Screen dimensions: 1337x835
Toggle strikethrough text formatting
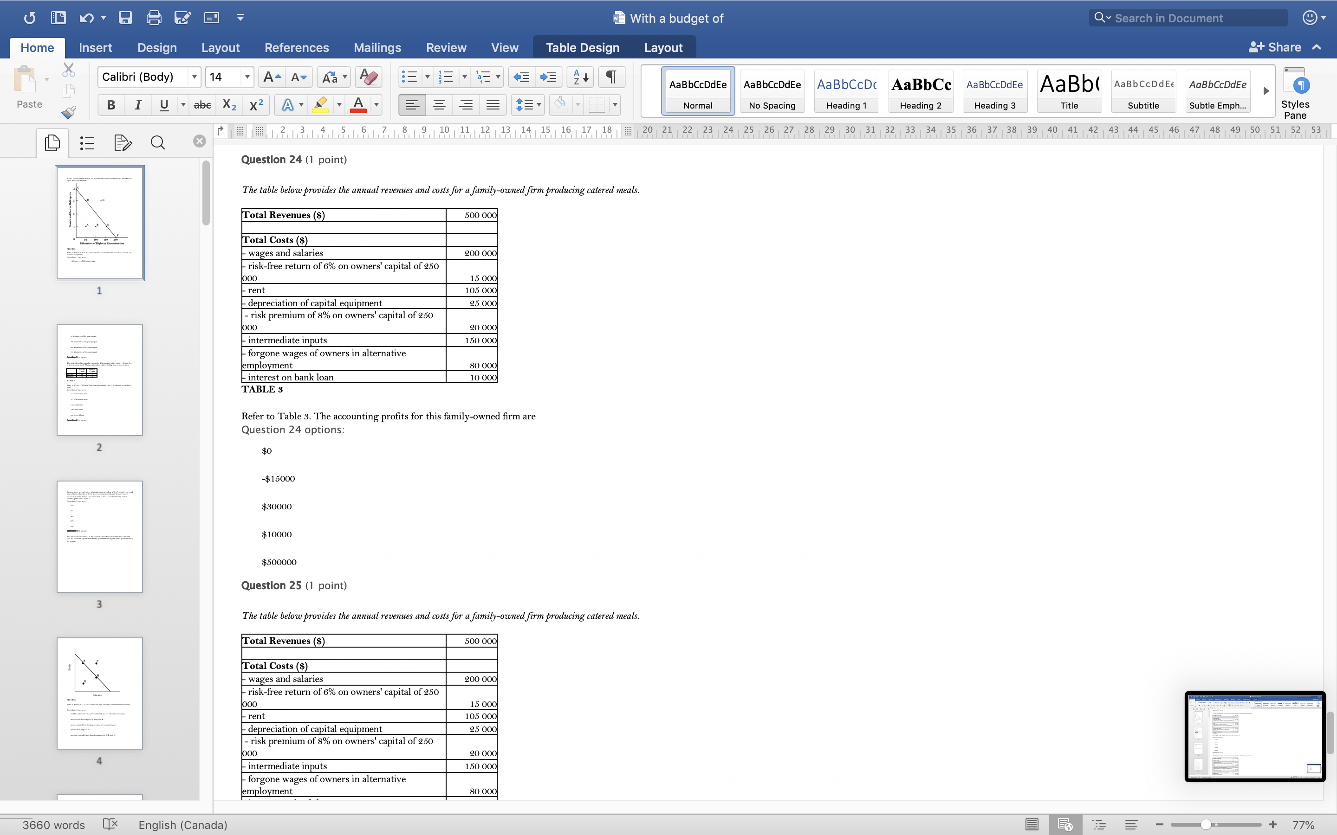click(x=202, y=105)
